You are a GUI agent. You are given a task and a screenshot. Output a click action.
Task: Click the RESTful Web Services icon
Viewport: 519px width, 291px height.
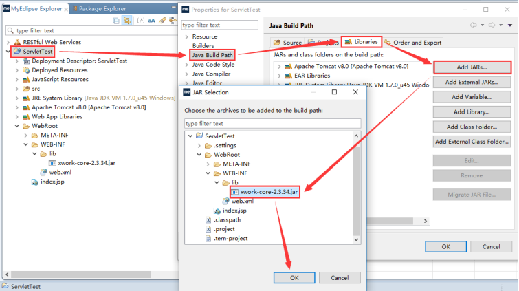point(17,41)
